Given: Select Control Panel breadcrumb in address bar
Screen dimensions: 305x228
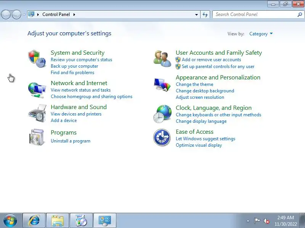Looking at the screenshot, I should [x=56, y=14].
